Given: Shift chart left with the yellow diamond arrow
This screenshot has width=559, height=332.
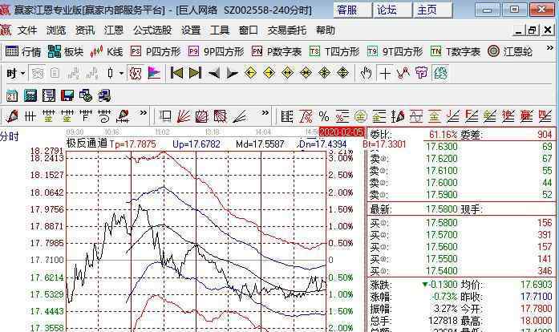Looking at the screenshot, I should 250,73.
